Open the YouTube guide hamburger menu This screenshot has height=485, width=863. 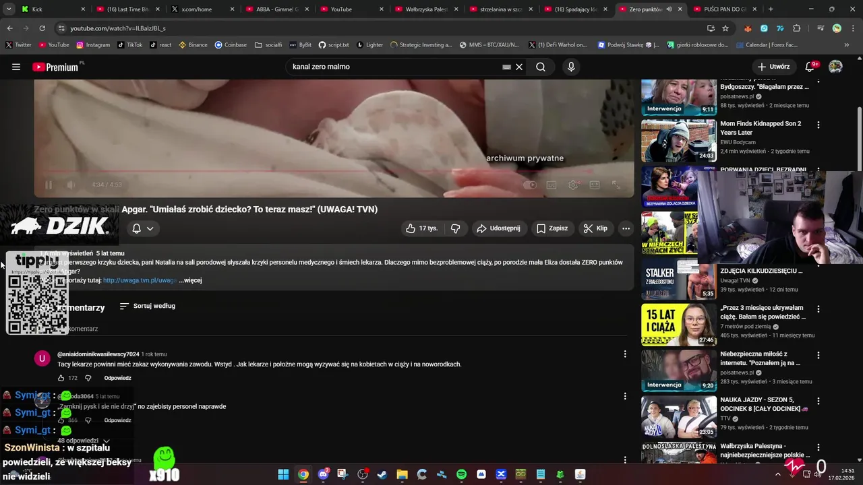(16, 67)
